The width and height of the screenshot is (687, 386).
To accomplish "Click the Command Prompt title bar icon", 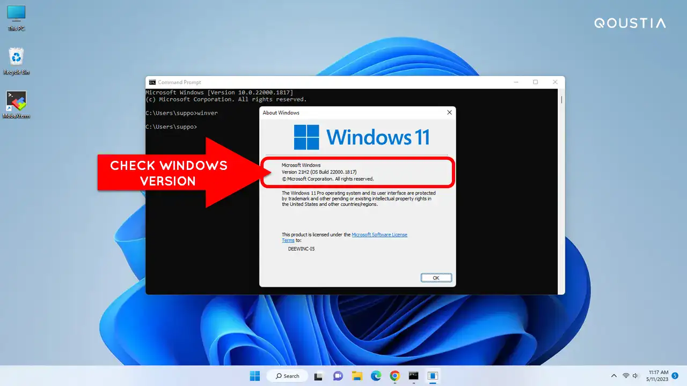I will coord(152,82).
